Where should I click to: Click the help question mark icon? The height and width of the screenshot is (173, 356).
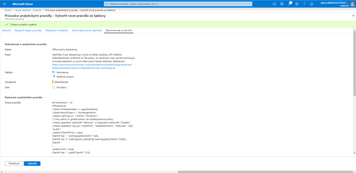click(x=304, y=4)
